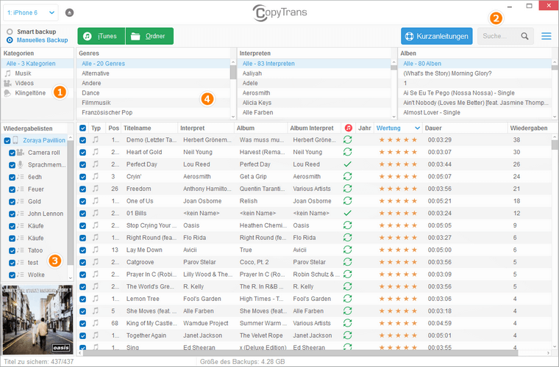Screen dimensions: 559x367
Task: Click the Ordner backup button
Action: tap(149, 36)
